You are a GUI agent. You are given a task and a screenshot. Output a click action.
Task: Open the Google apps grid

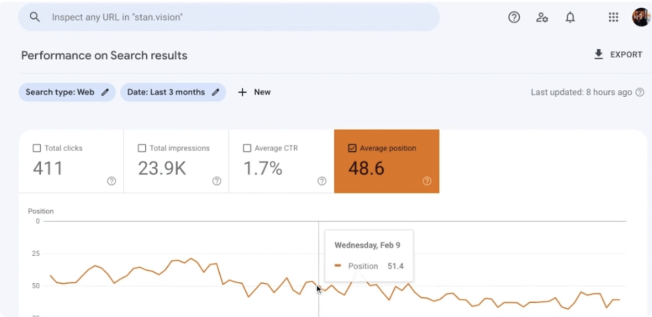tap(613, 17)
